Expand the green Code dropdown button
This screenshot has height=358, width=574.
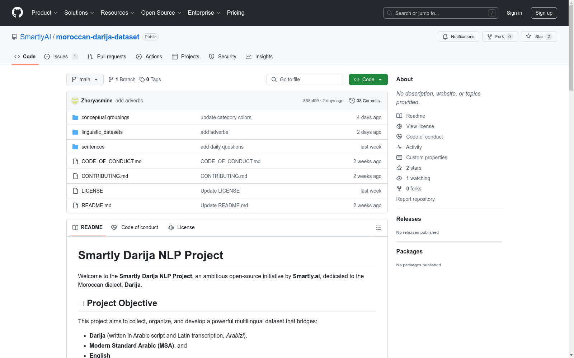pos(368,79)
